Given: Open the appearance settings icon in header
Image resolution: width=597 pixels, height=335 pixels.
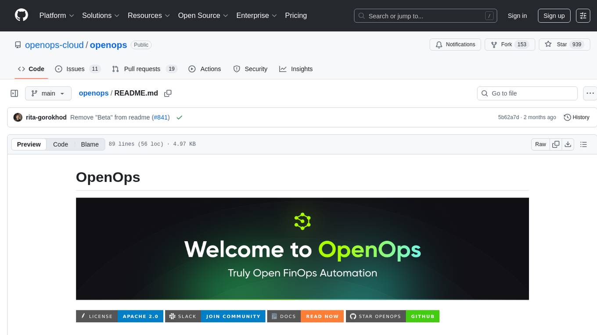Looking at the screenshot, I should click(583, 16).
